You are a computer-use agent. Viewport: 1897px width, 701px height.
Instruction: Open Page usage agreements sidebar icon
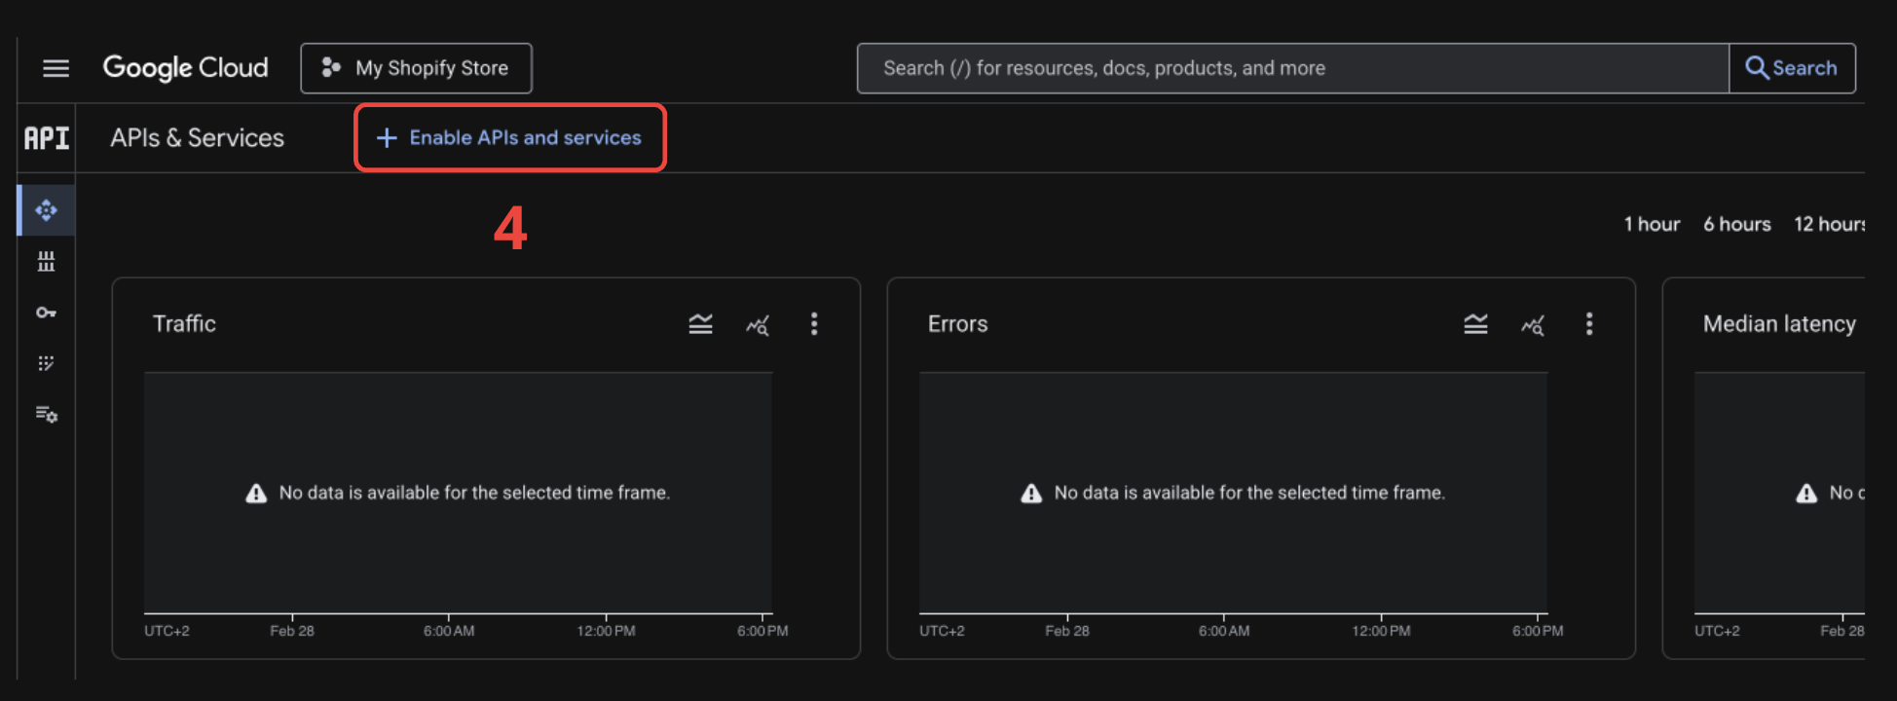(x=46, y=415)
